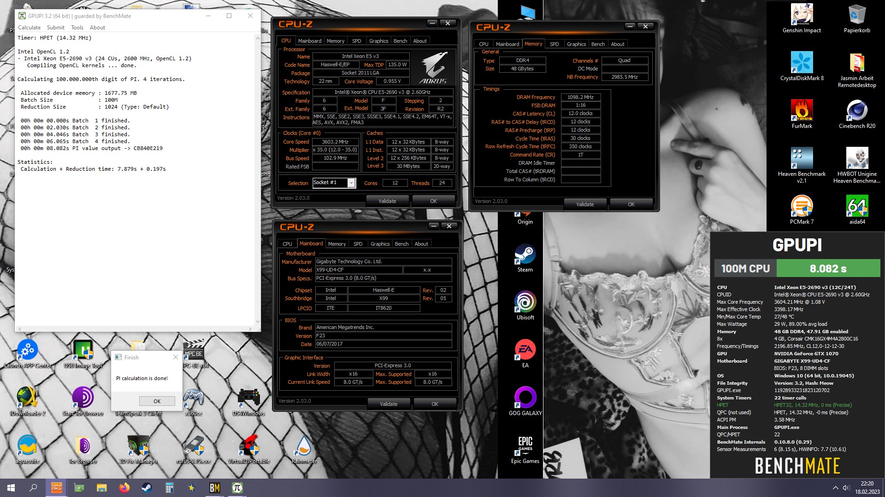Launch FurMark desktop icon
885x497 pixels.
click(802, 114)
